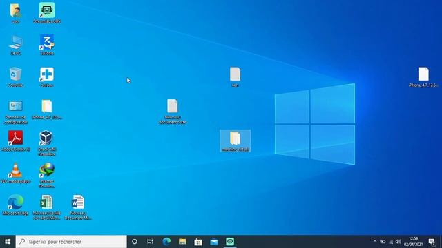442x248 pixels.
Task: Select the Nouveau document texte file
Action: click(172, 112)
